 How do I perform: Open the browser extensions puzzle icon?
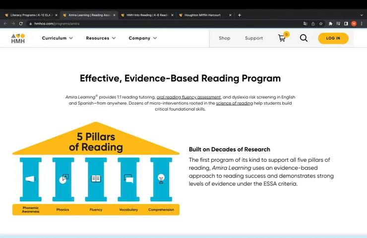tap(330, 24)
